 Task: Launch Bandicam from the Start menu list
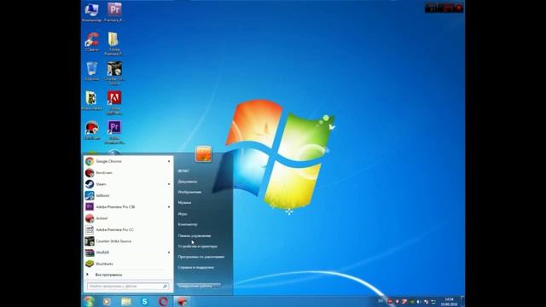pyautogui.click(x=128, y=172)
